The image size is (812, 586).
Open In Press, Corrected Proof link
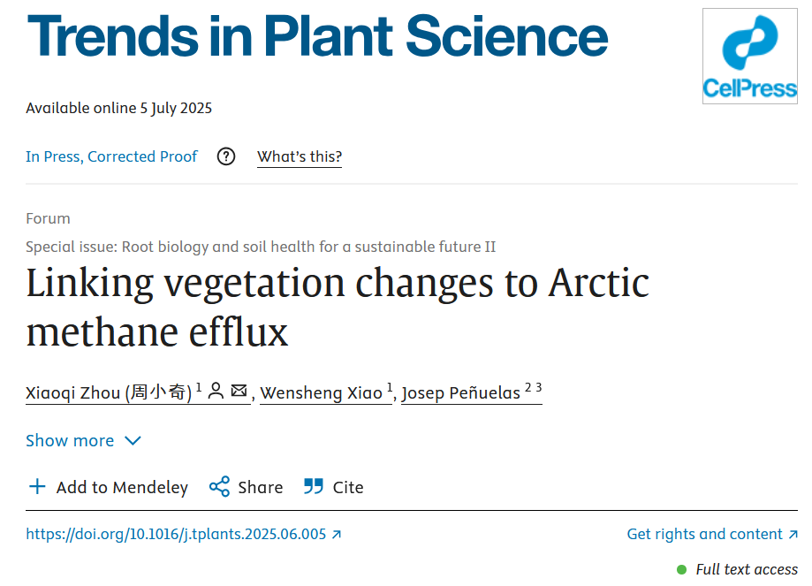pyautogui.click(x=111, y=156)
